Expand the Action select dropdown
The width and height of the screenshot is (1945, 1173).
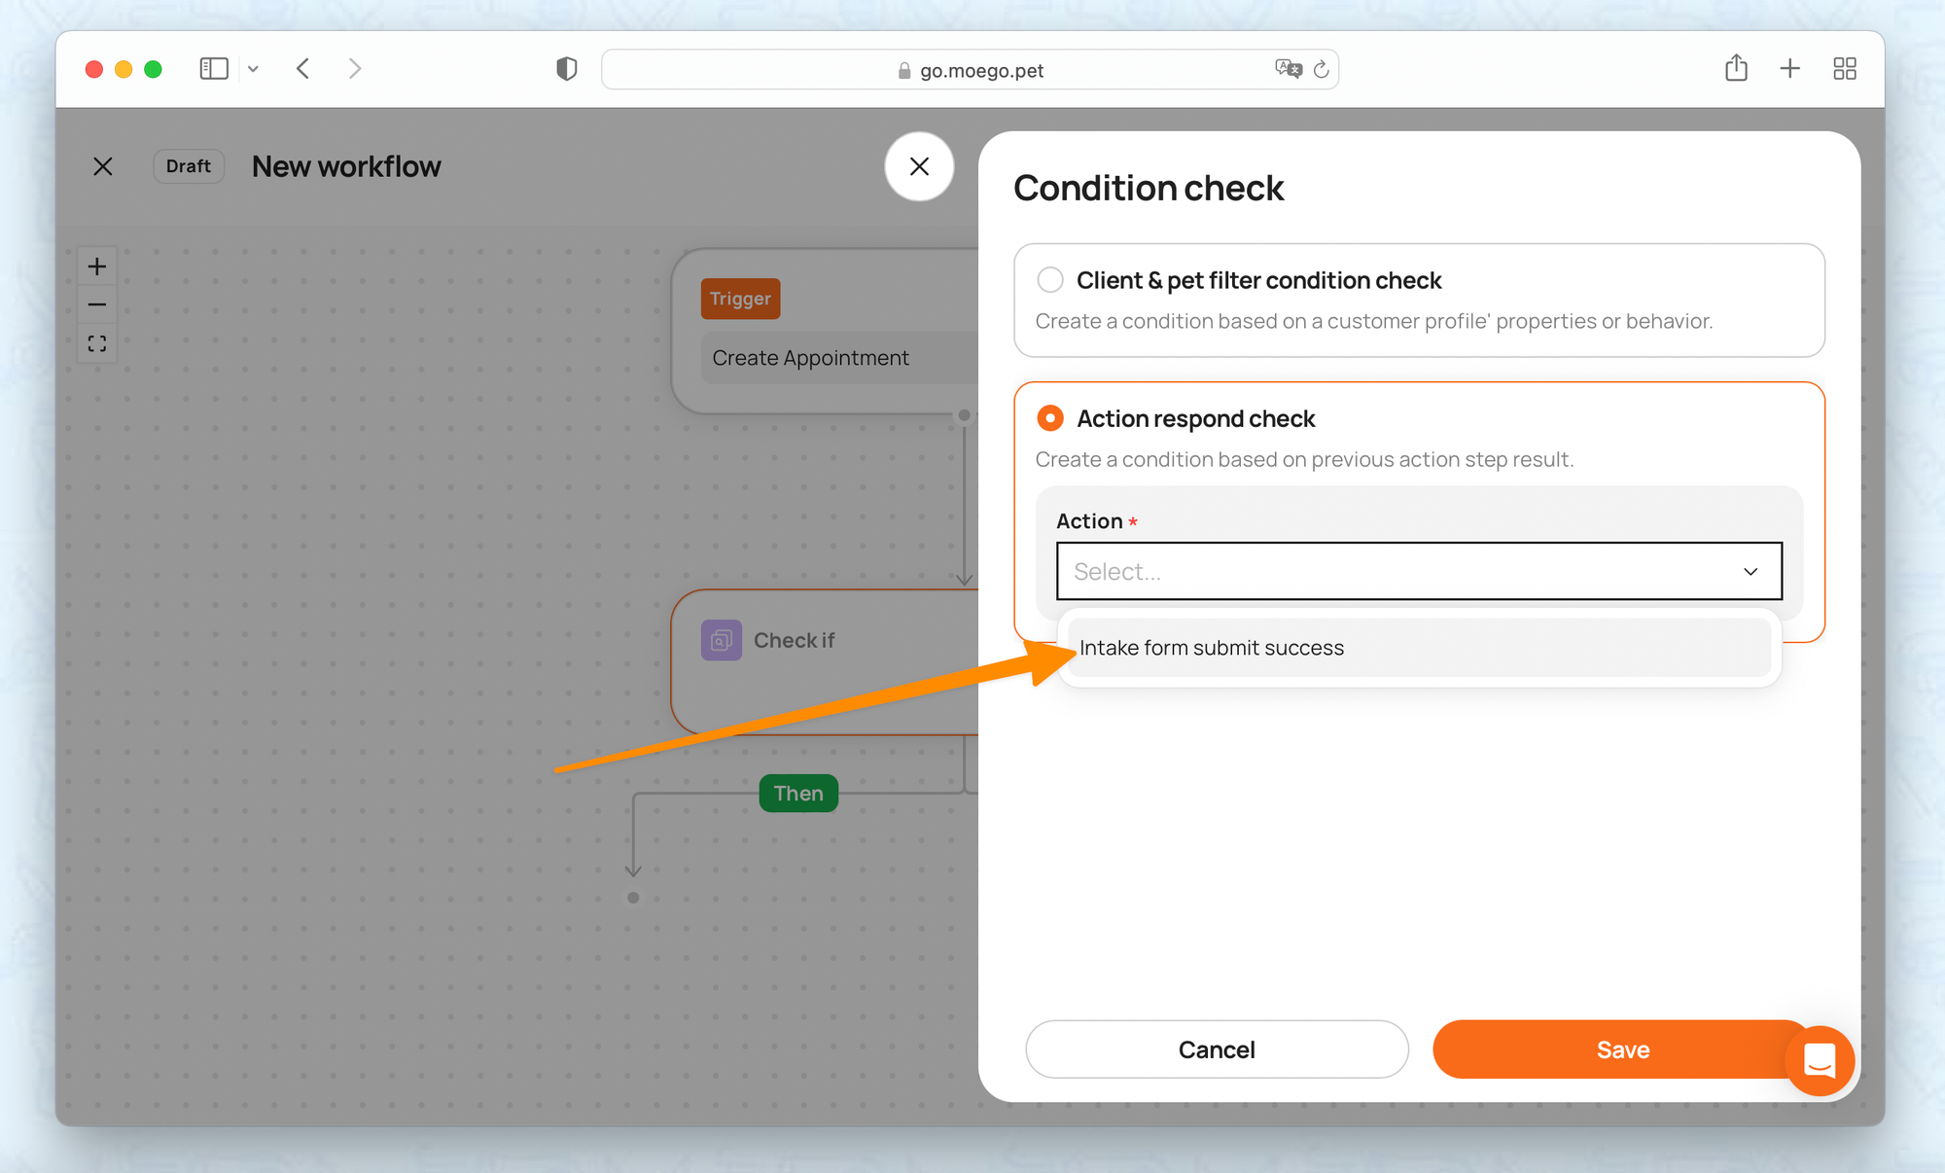1419,571
